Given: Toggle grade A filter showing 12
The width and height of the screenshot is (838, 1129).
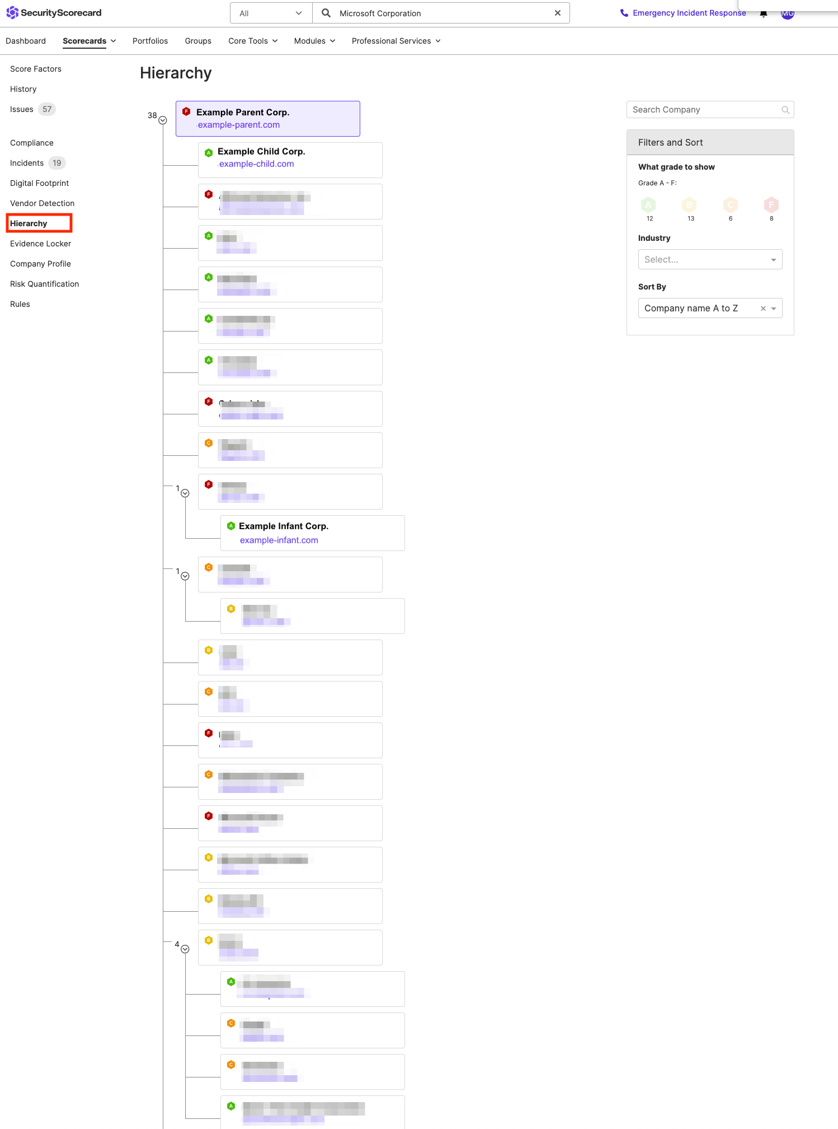Looking at the screenshot, I should (x=648, y=205).
